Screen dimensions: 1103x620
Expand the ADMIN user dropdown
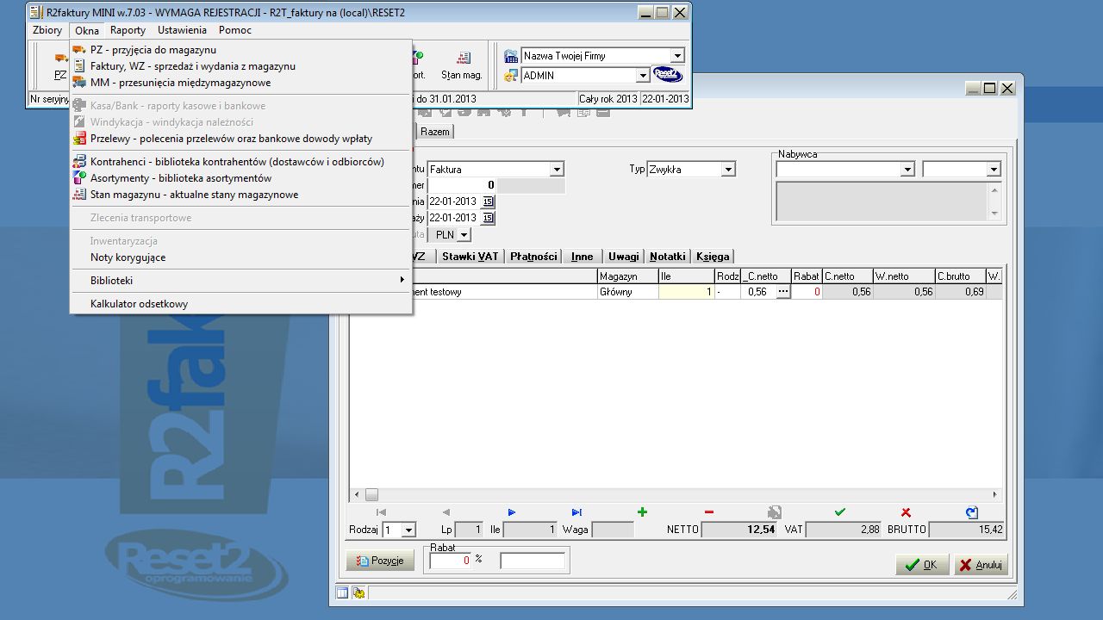642,76
